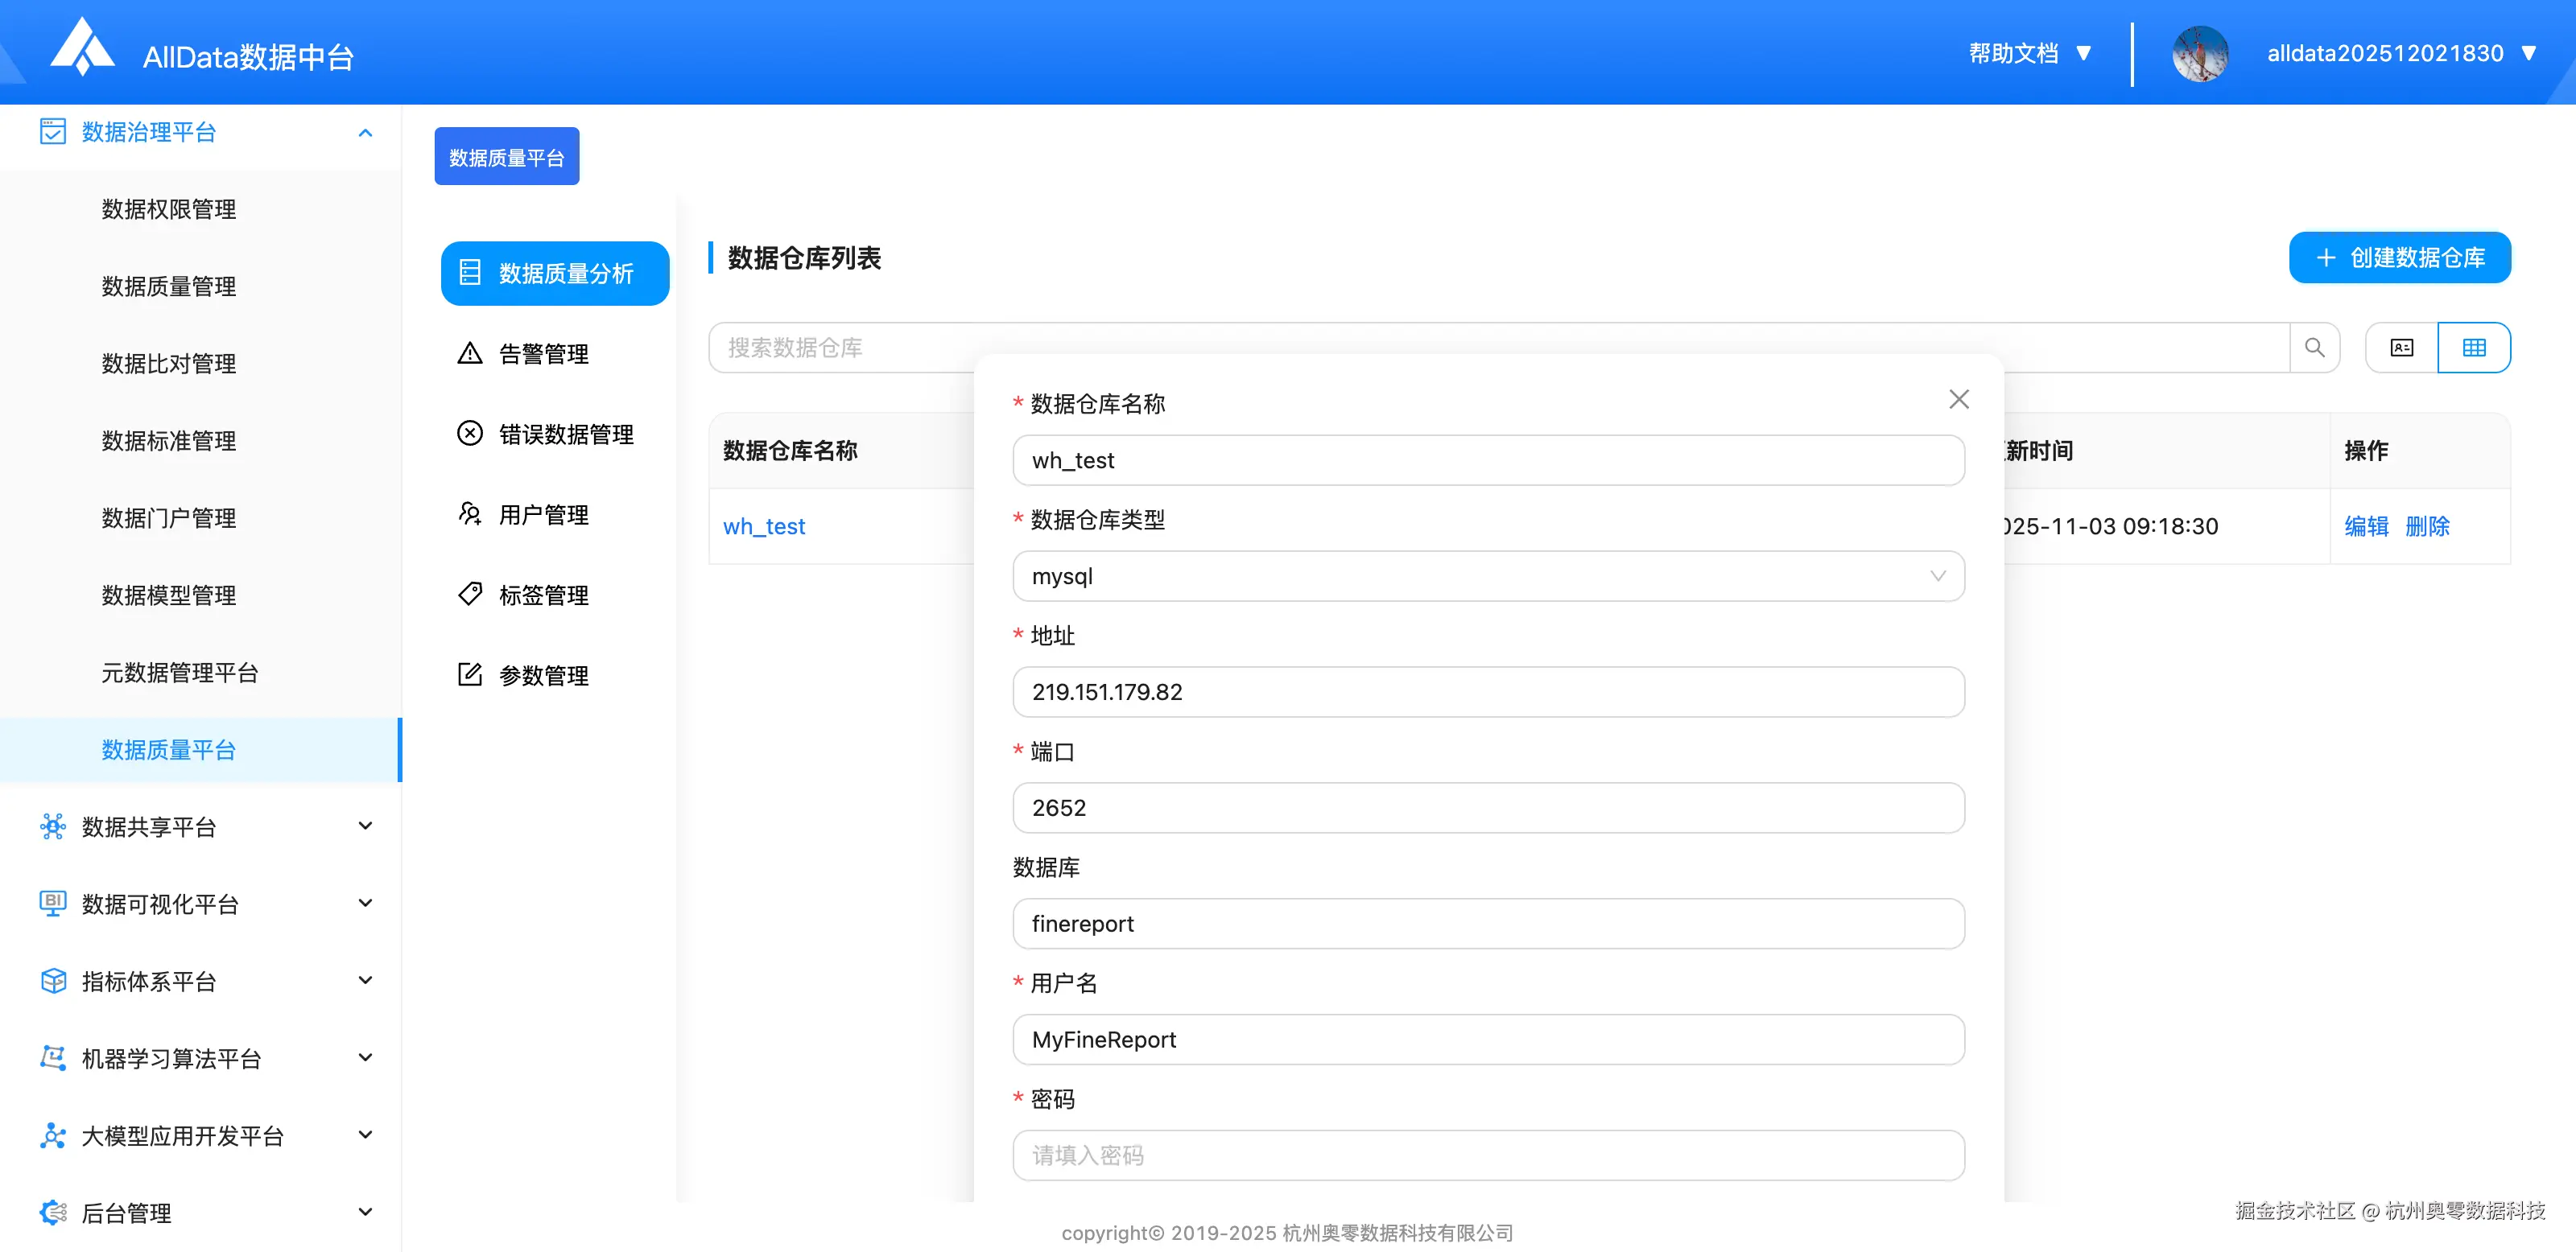Switch to table view layout
The width and height of the screenshot is (2576, 1252).
[x=2474, y=348]
